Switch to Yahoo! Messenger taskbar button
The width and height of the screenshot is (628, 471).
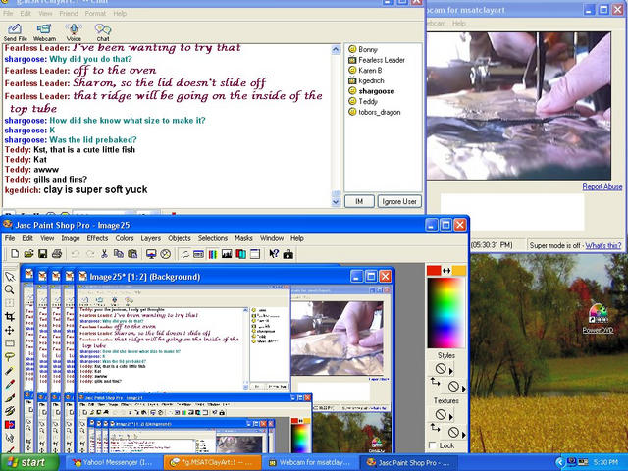[113, 462]
